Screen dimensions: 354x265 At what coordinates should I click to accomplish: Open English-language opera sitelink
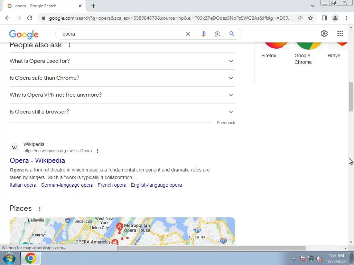(x=156, y=185)
